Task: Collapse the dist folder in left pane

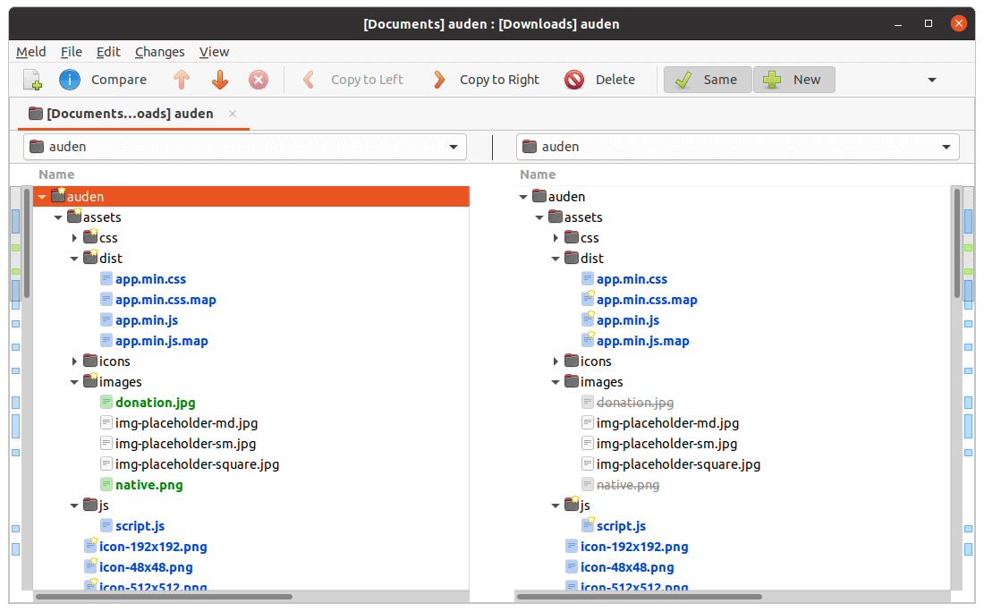Action: click(x=75, y=258)
